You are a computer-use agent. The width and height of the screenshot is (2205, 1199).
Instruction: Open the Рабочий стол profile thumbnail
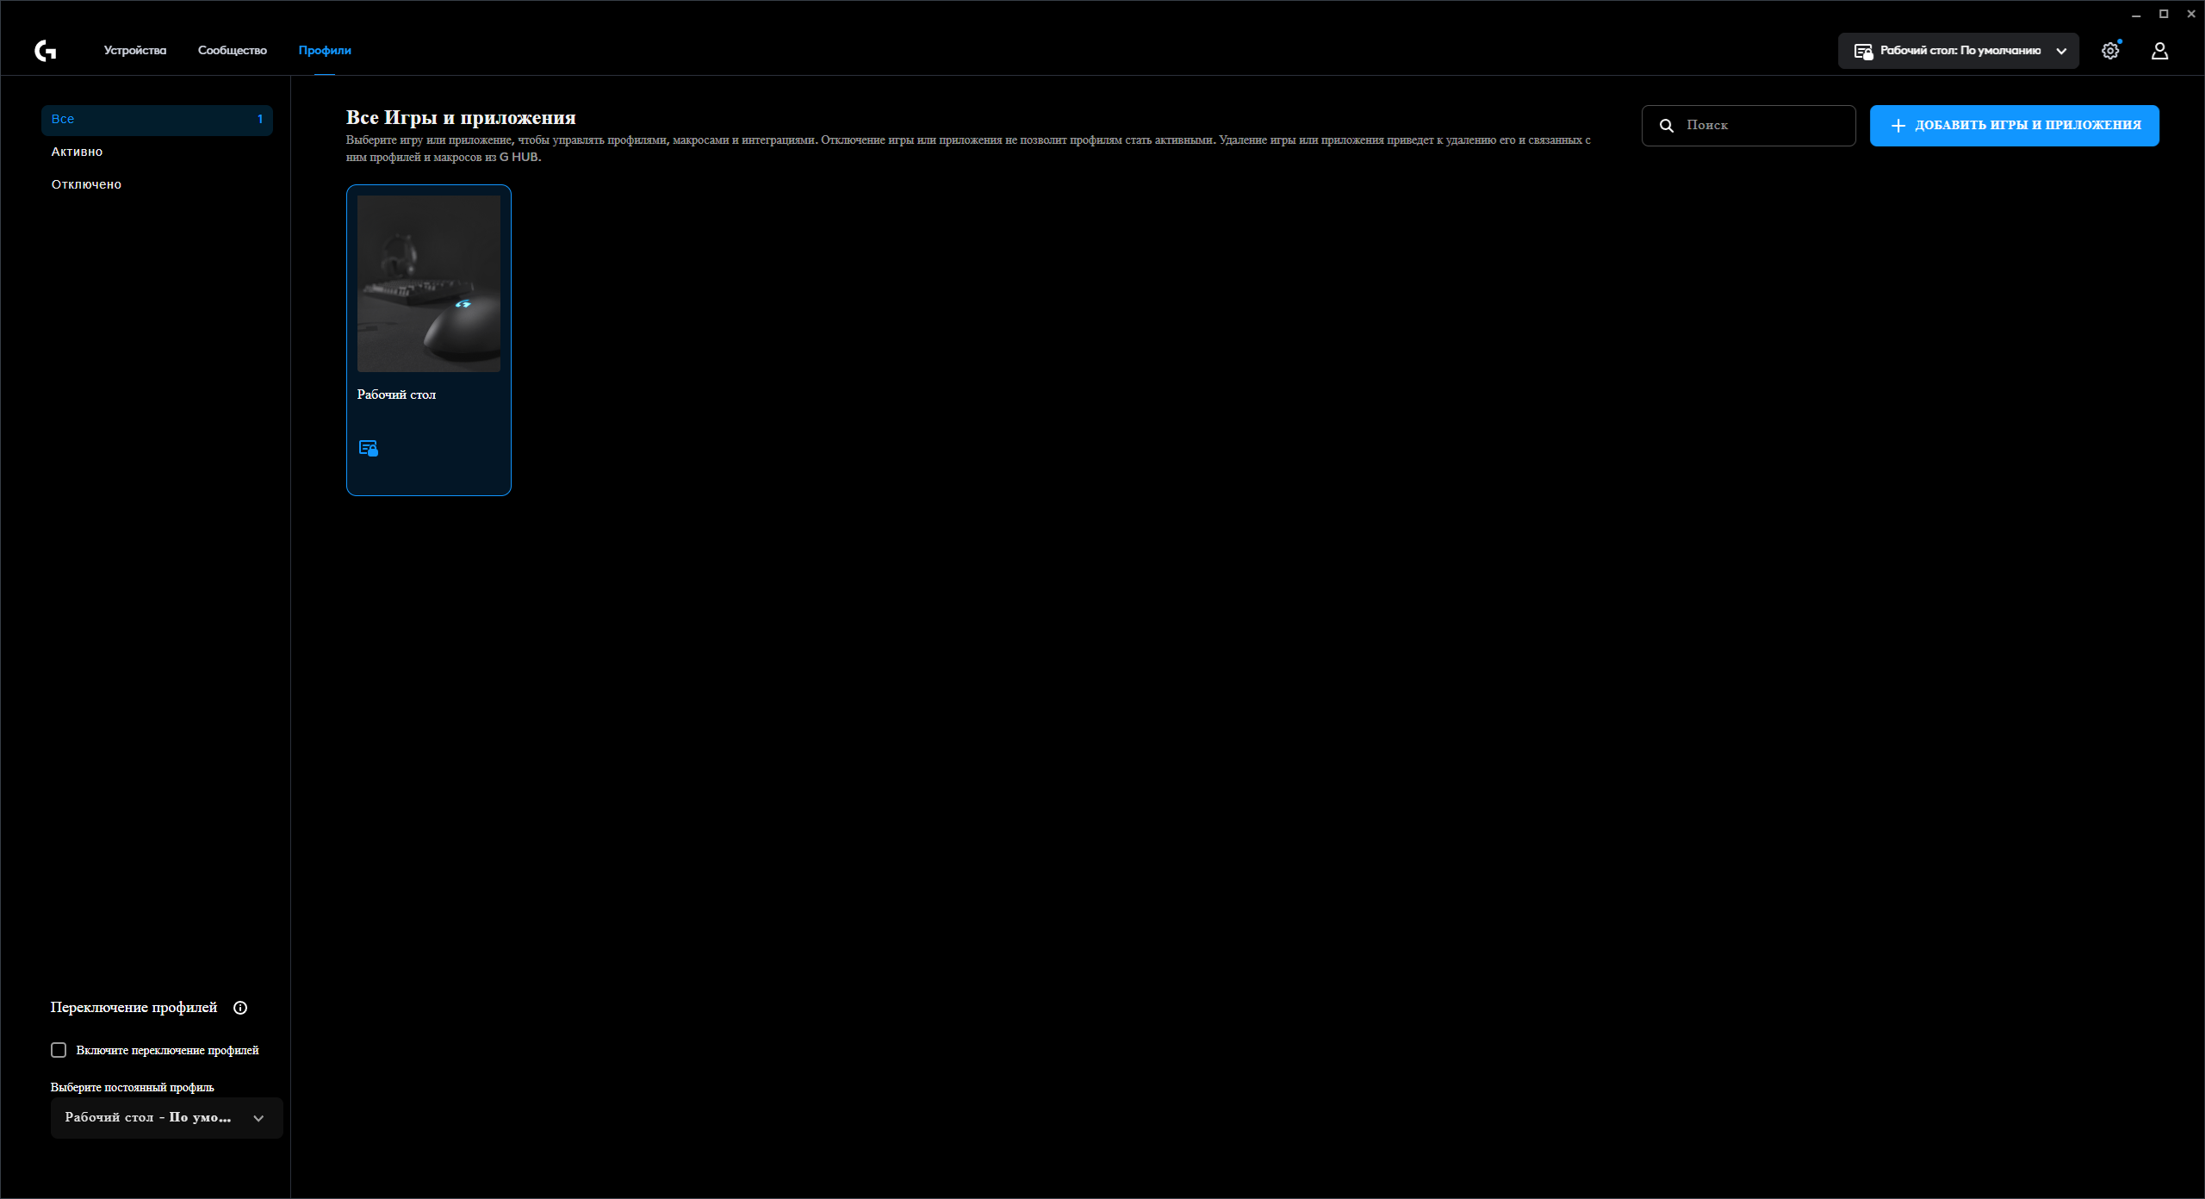click(x=429, y=283)
